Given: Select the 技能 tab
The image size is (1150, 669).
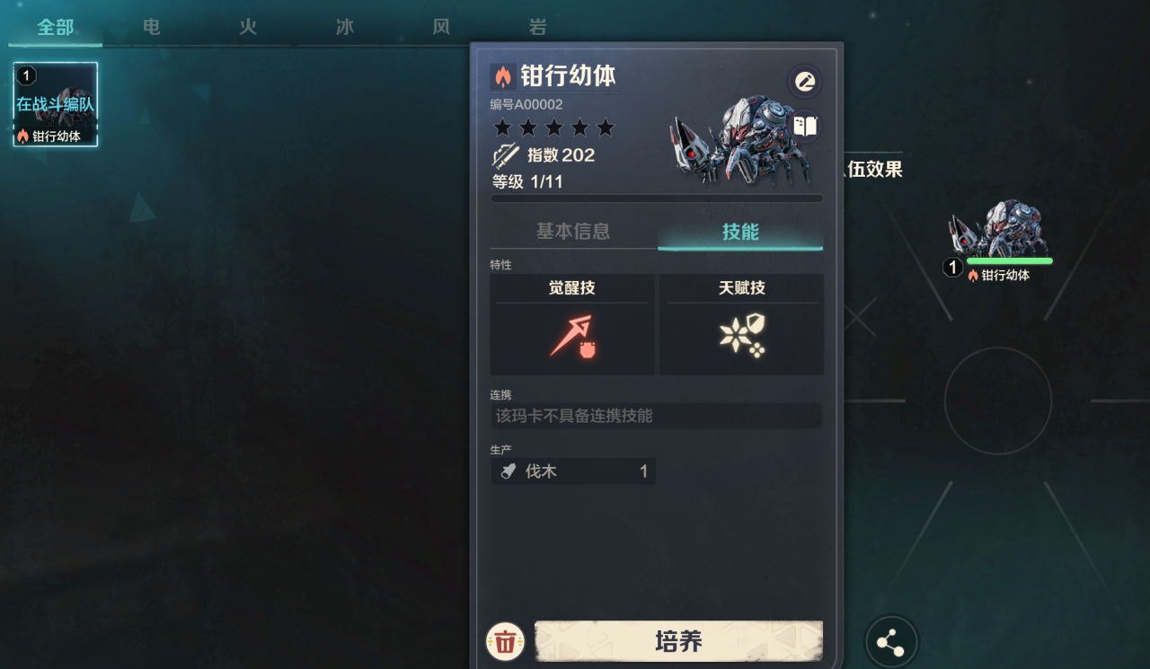Looking at the screenshot, I should click(740, 232).
